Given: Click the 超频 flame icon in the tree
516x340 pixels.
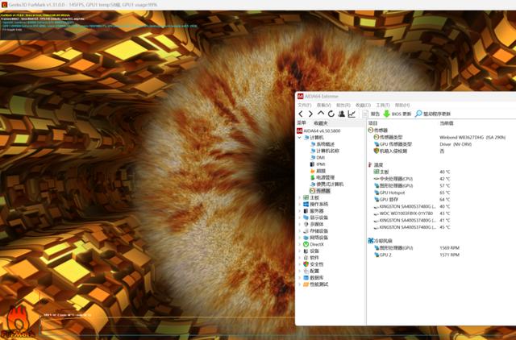Looking at the screenshot, I should pos(312,171).
